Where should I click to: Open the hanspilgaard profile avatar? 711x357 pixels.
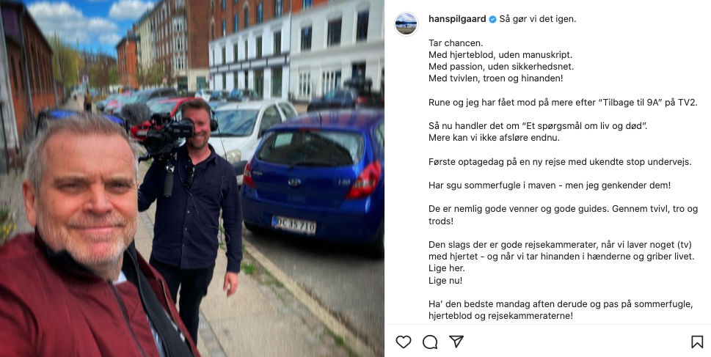click(x=406, y=23)
